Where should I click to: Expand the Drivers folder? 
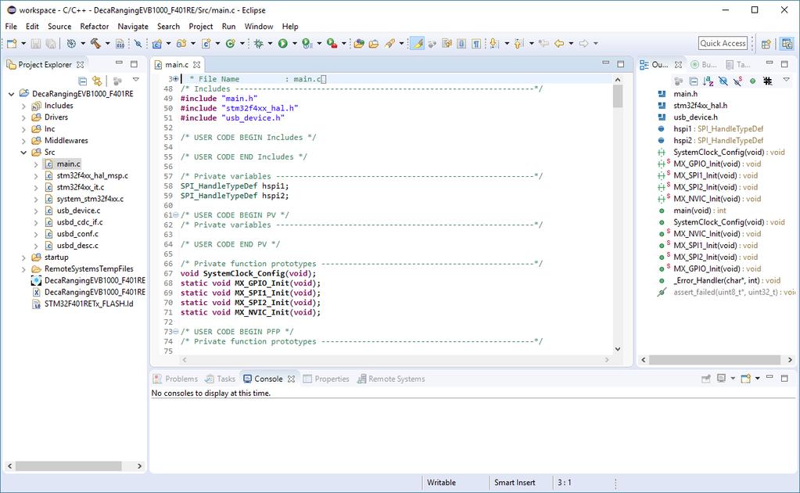pos(23,117)
